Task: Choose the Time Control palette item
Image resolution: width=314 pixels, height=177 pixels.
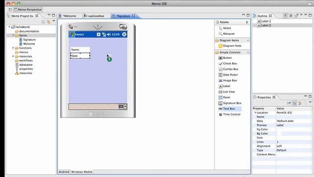Action: click(230, 115)
